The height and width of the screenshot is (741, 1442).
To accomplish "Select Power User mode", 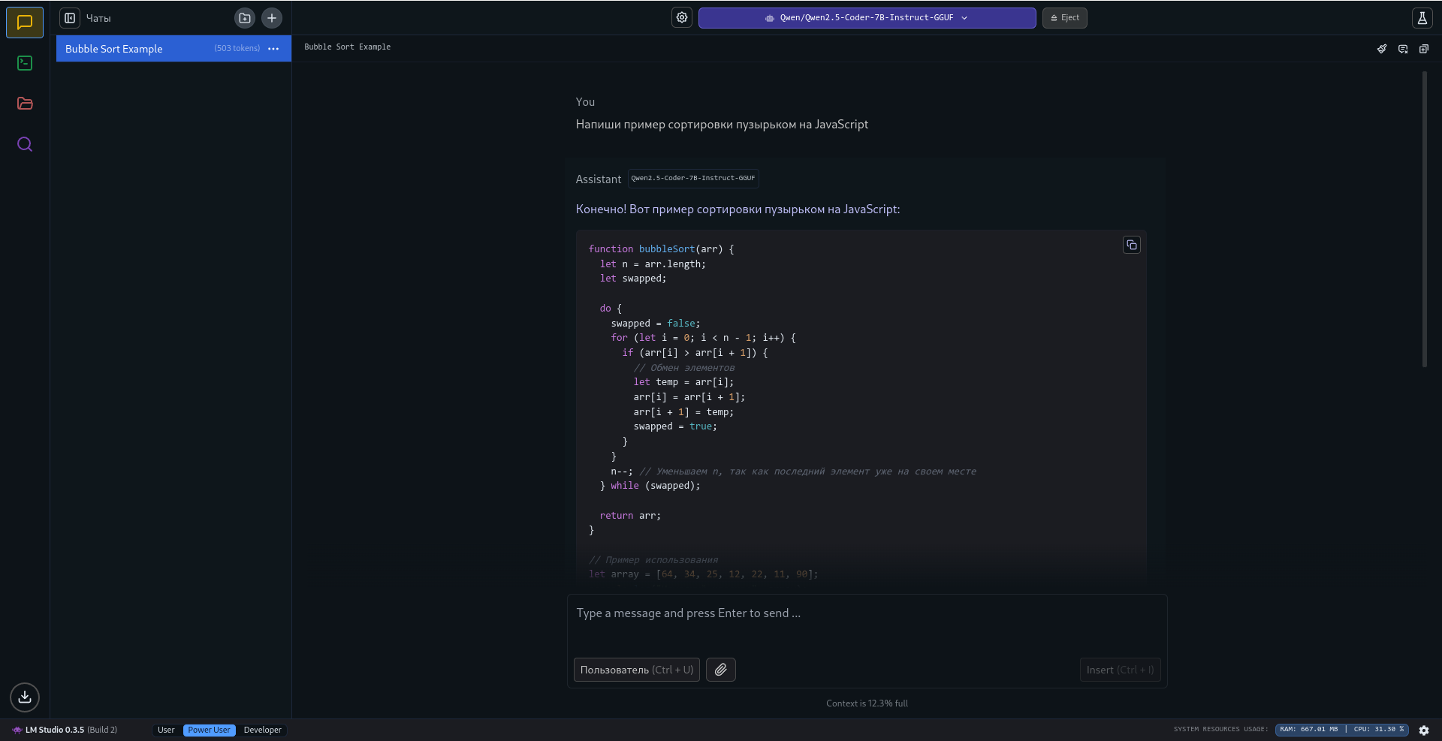I will tap(209, 730).
